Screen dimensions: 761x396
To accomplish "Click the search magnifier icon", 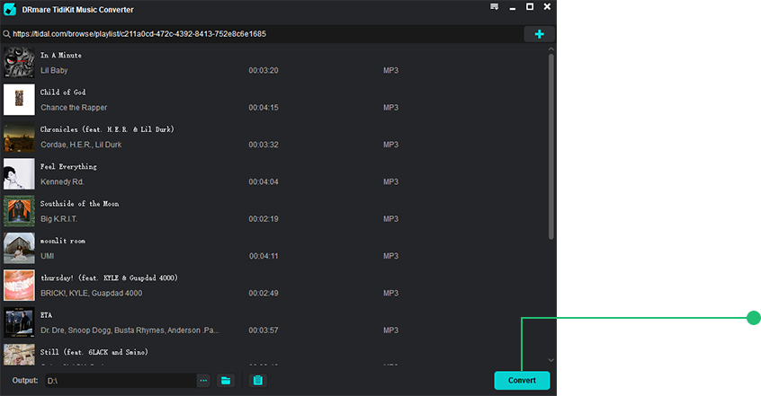I will pos(6,34).
